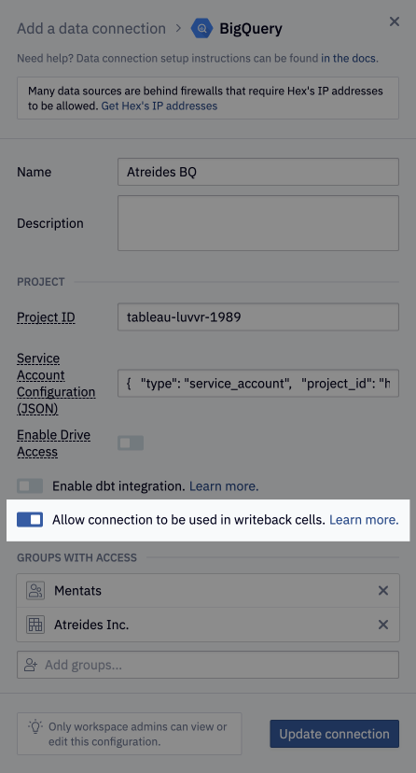Click the Update connection button

334,734
